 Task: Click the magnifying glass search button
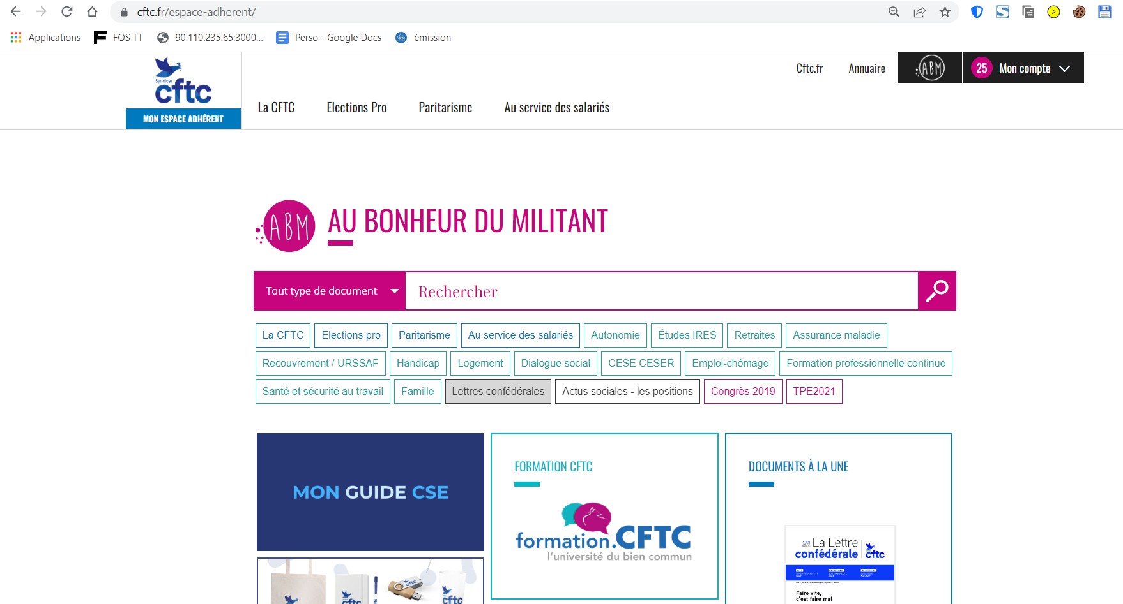coord(936,291)
